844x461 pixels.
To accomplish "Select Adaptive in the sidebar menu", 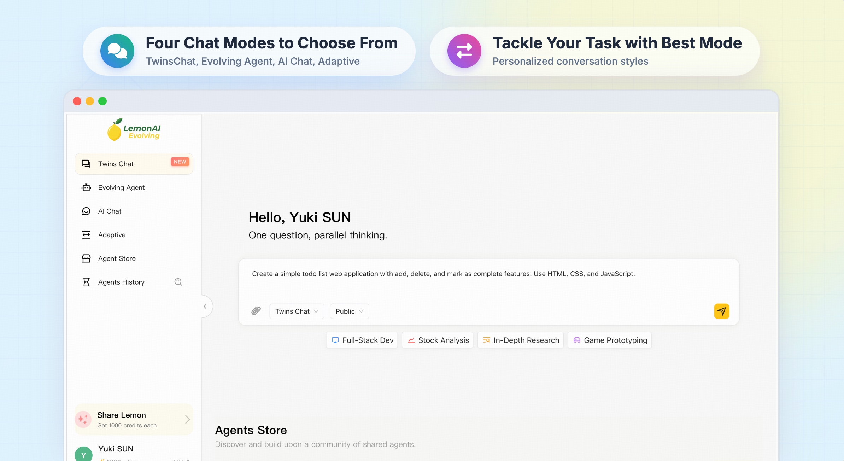I will (x=112, y=235).
